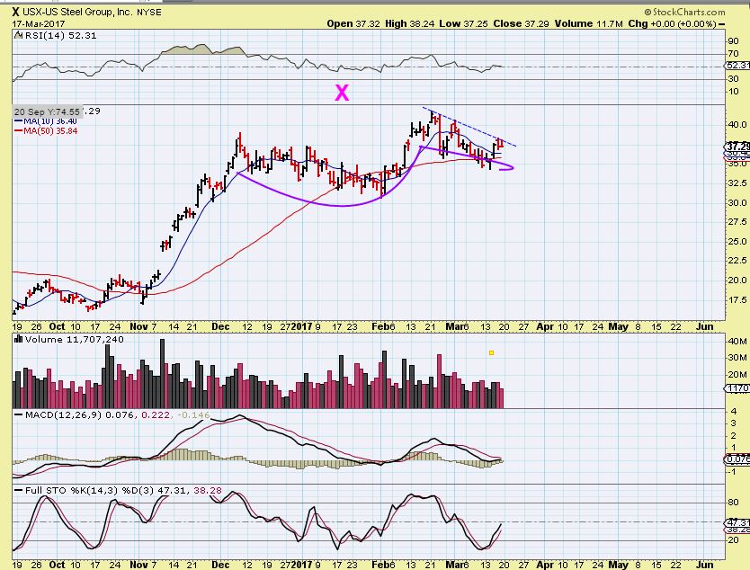The image size is (750, 570).
Task: Click the 25.0 price axis label
Action: click(x=737, y=242)
